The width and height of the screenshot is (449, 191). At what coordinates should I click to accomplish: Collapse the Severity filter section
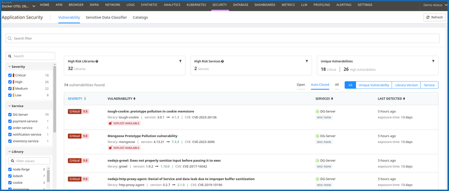[x=9, y=67]
